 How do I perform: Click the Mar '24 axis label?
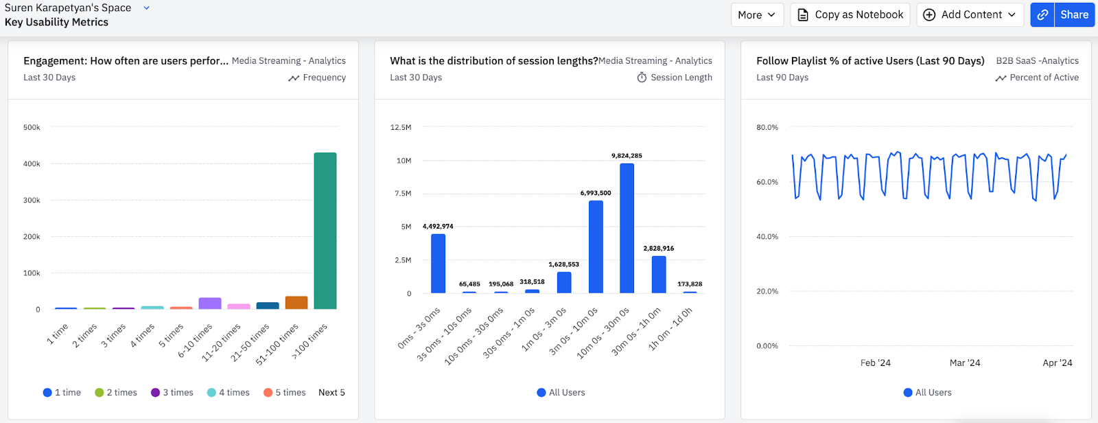(x=965, y=363)
